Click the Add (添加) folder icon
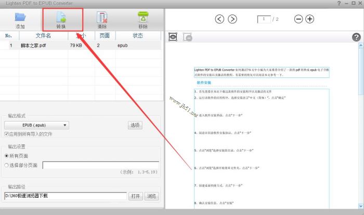The width and height of the screenshot is (364, 215). pos(20,17)
